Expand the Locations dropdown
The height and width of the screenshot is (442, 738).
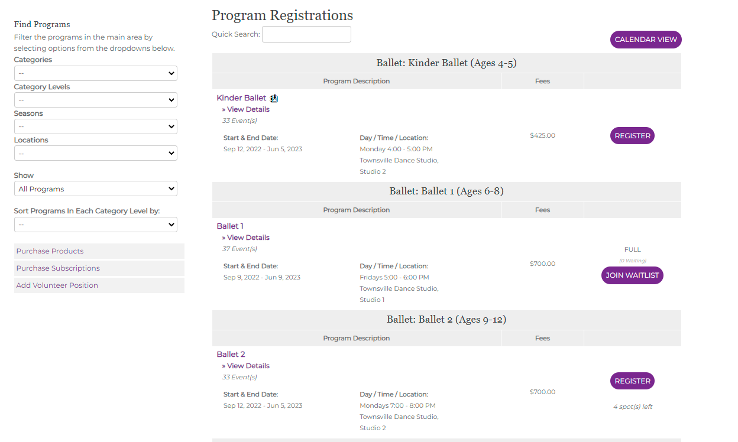(95, 153)
